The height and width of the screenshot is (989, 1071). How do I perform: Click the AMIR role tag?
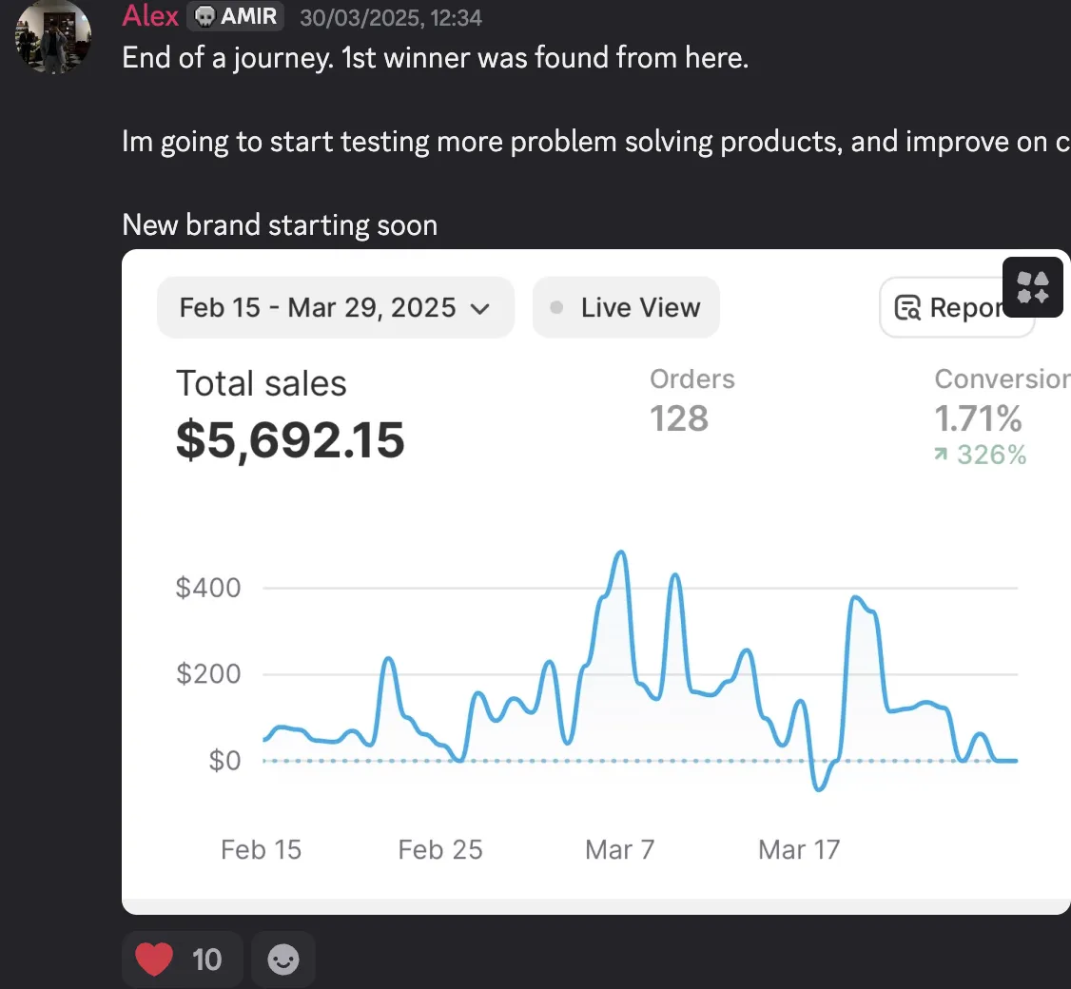click(x=236, y=15)
